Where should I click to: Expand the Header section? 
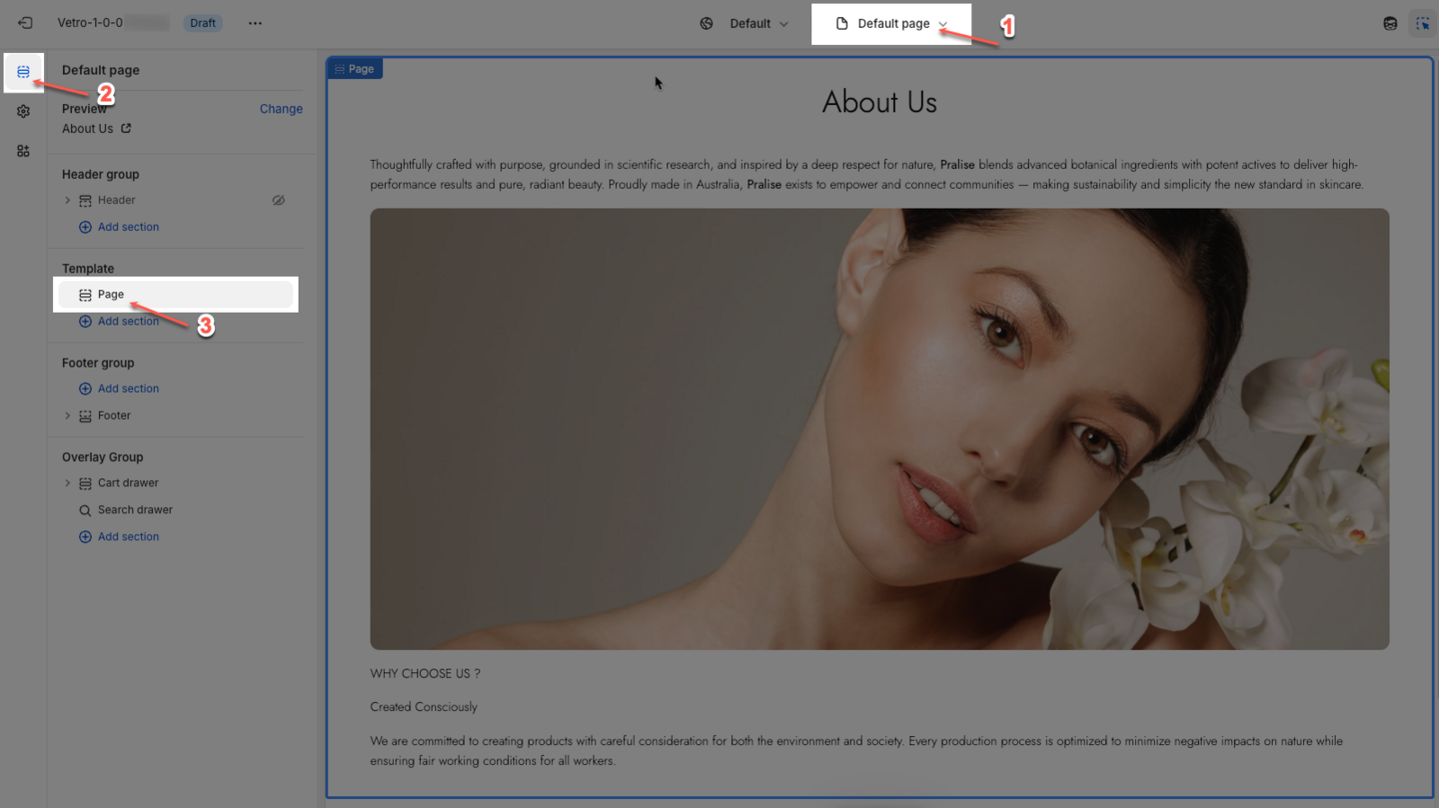coord(67,200)
